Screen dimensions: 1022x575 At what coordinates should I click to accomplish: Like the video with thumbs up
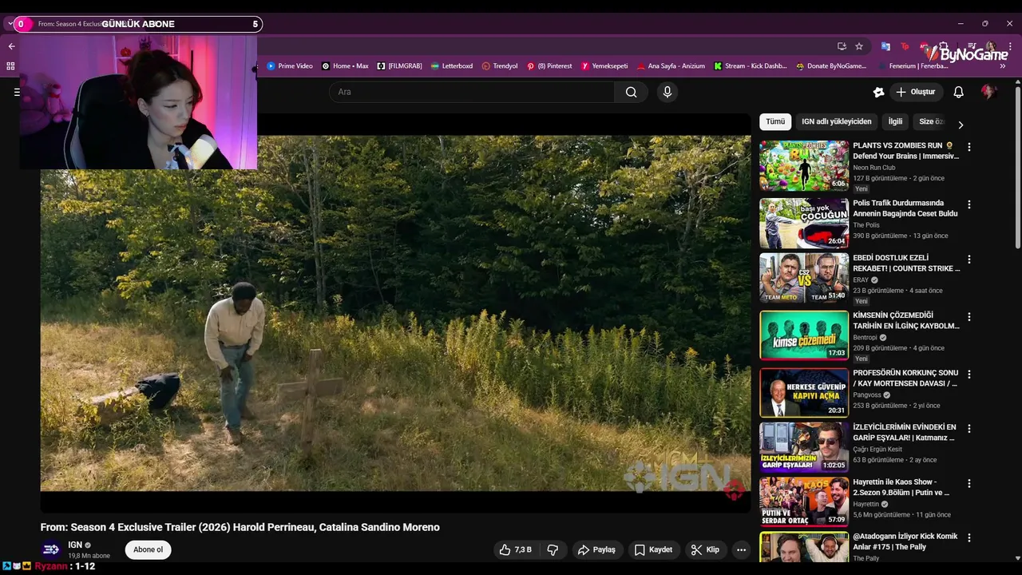pos(515,549)
